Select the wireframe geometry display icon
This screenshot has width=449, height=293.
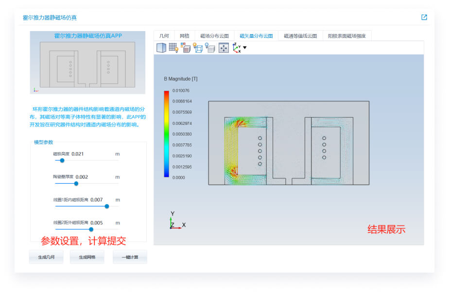click(199, 48)
